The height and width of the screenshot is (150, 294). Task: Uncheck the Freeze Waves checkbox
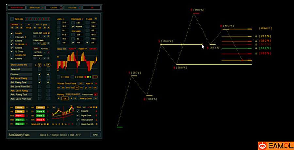[x=96, y=94]
